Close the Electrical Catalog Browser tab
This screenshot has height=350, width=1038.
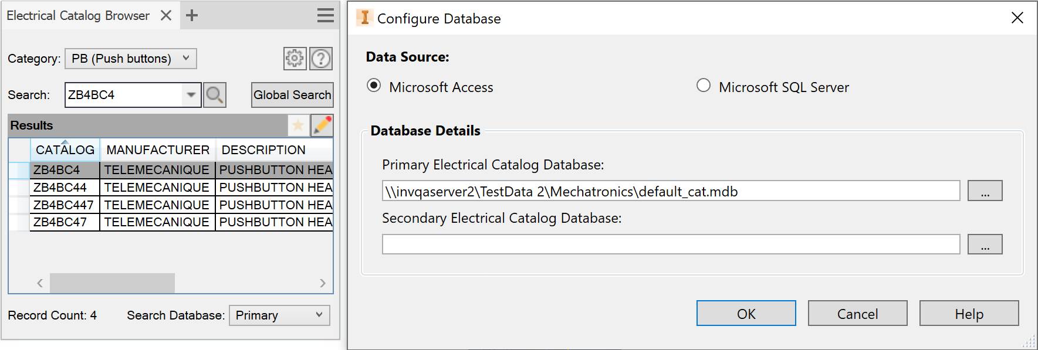pyautogui.click(x=166, y=15)
